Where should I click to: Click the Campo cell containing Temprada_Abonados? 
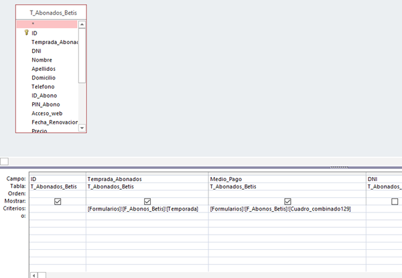[x=147, y=179]
